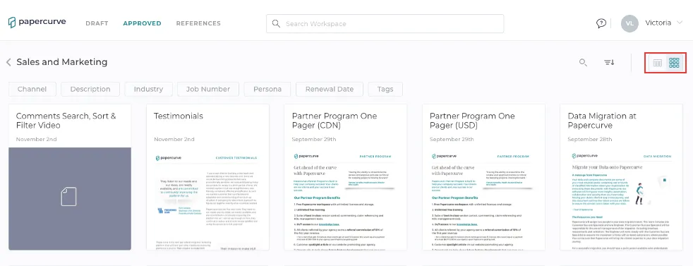Screen dimensions: 693x266
Task: Click the folder search magnifier icon
Action: (583, 63)
